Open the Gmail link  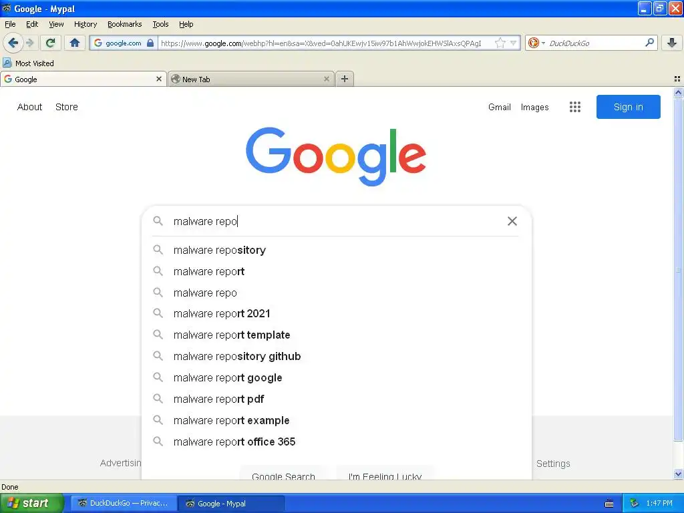[x=500, y=107]
